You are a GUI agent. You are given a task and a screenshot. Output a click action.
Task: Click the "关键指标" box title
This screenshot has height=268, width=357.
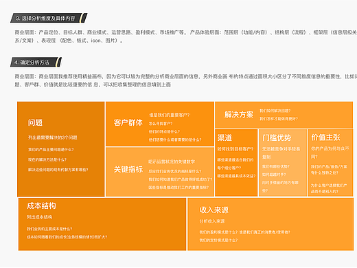click(x=128, y=169)
